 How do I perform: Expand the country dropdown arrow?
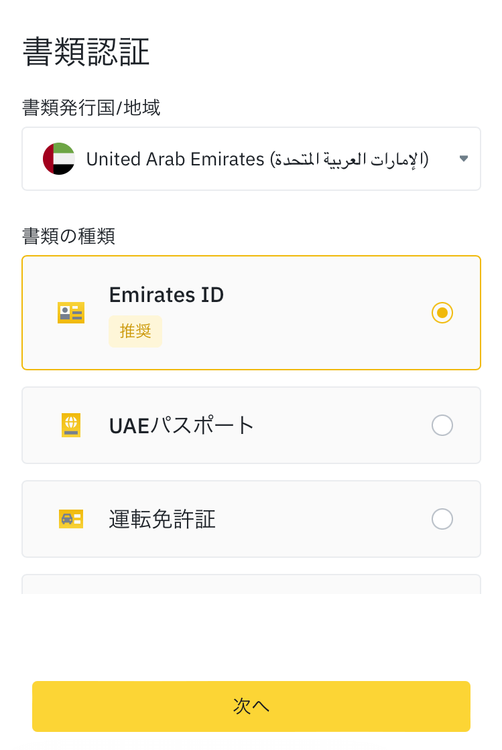click(x=463, y=159)
